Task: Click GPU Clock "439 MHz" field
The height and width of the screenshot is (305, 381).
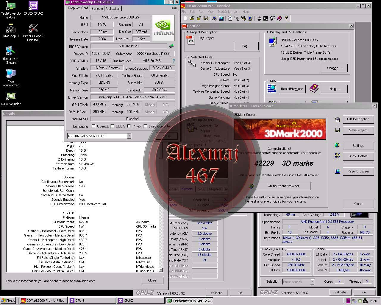Action: 100,105
